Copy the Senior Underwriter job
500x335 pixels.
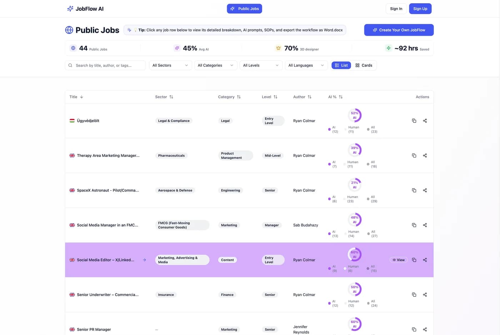(x=414, y=295)
